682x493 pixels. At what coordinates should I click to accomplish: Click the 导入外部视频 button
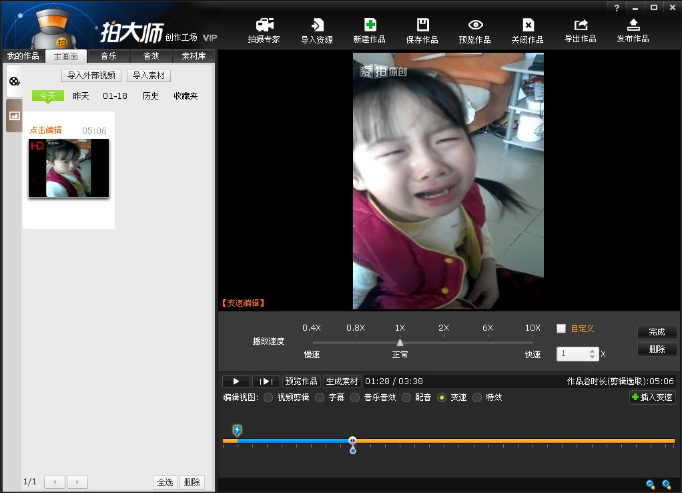pyautogui.click(x=91, y=75)
